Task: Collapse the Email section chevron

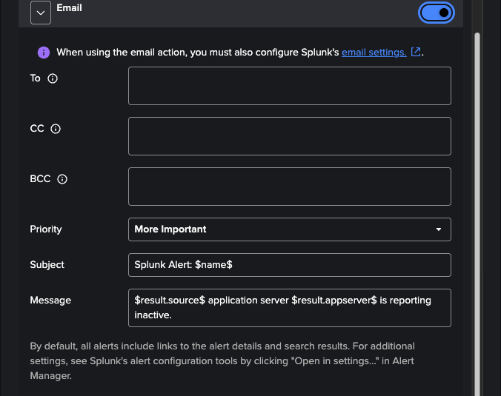Action: (40, 12)
